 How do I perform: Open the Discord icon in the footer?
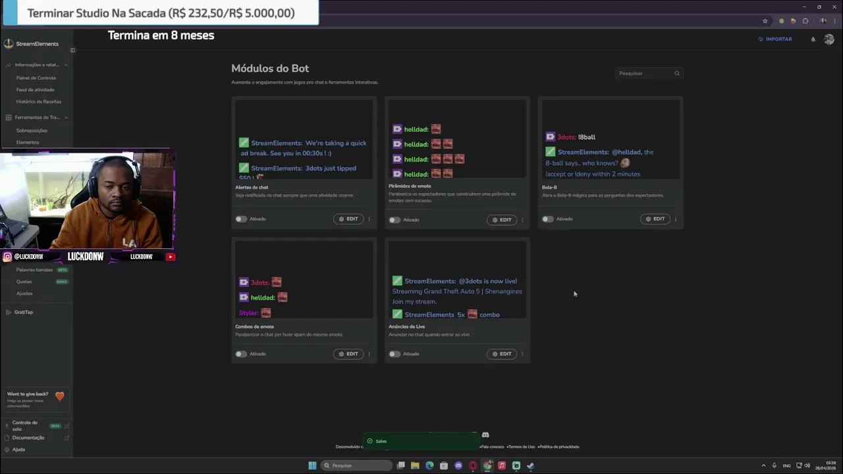pos(485,435)
